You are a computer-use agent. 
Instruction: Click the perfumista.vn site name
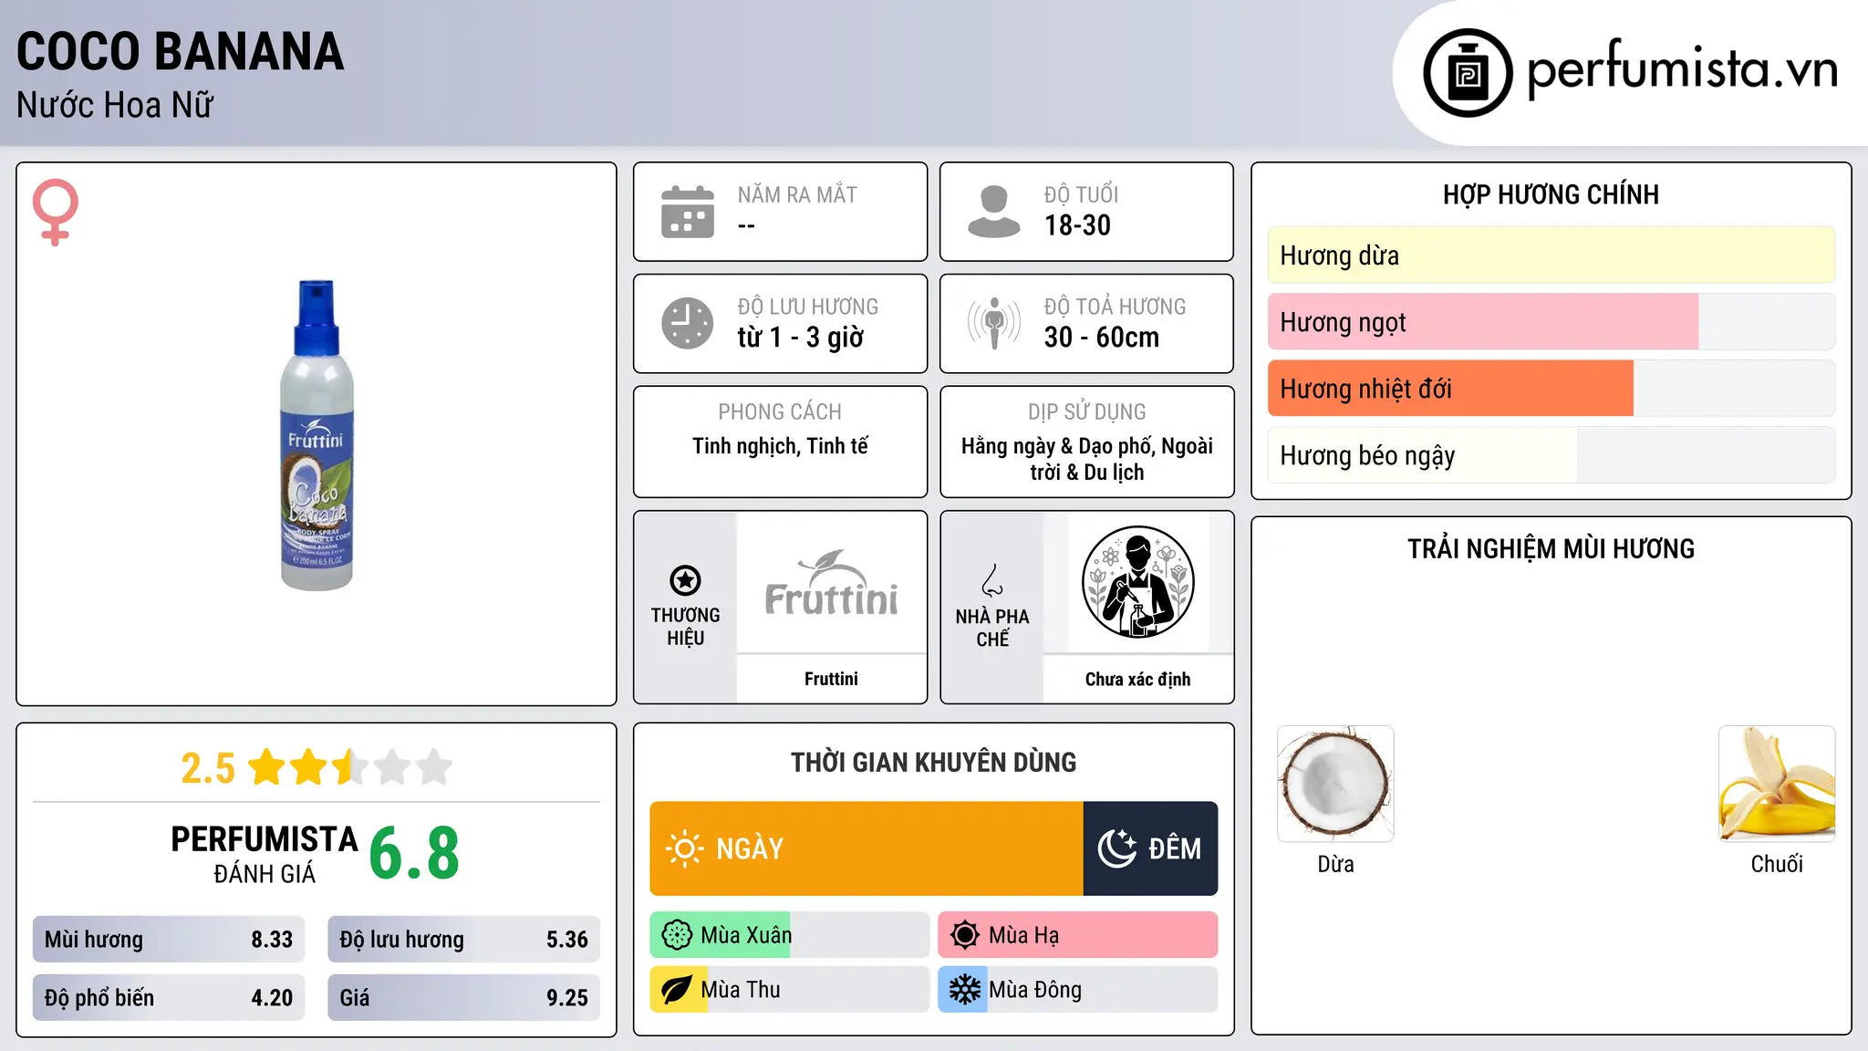(x=1683, y=68)
